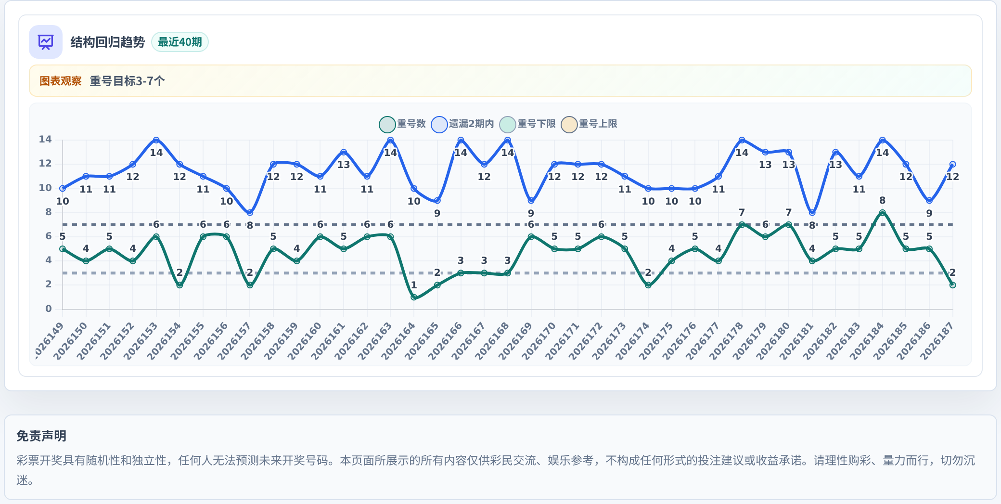This screenshot has width=1001, height=504.
Task: Click the dark dashed upper-limit line at 7
Action: [508, 225]
